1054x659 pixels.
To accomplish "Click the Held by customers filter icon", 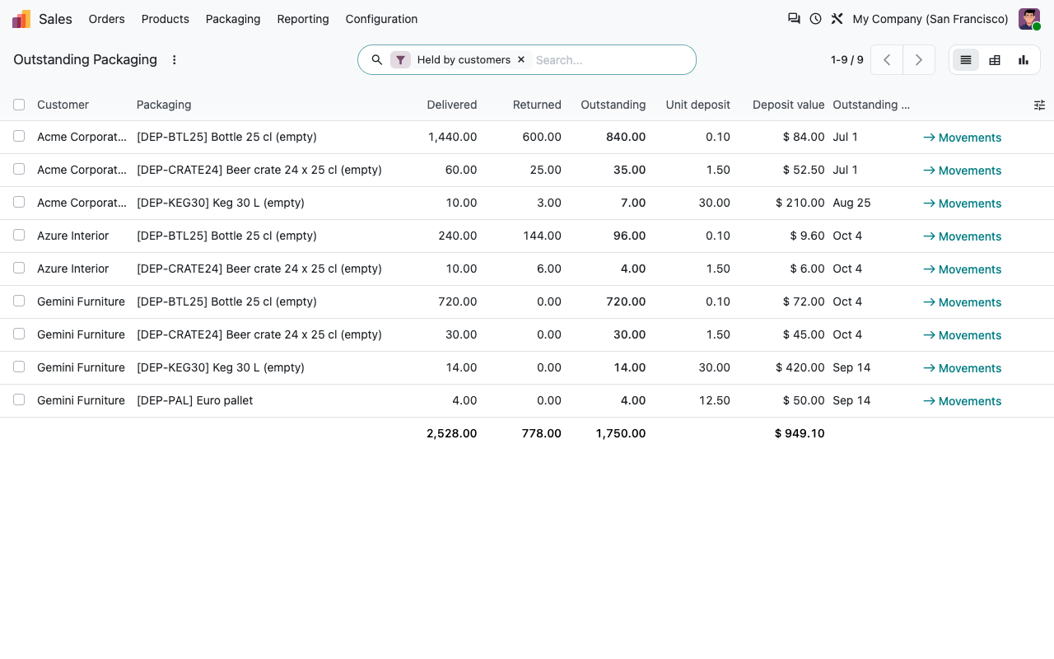I will click(x=400, y=59).
